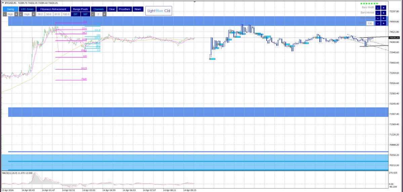Click the 14 Apr 01:47 time label
This screenshot has height=192, width=403.
[48, 190]
